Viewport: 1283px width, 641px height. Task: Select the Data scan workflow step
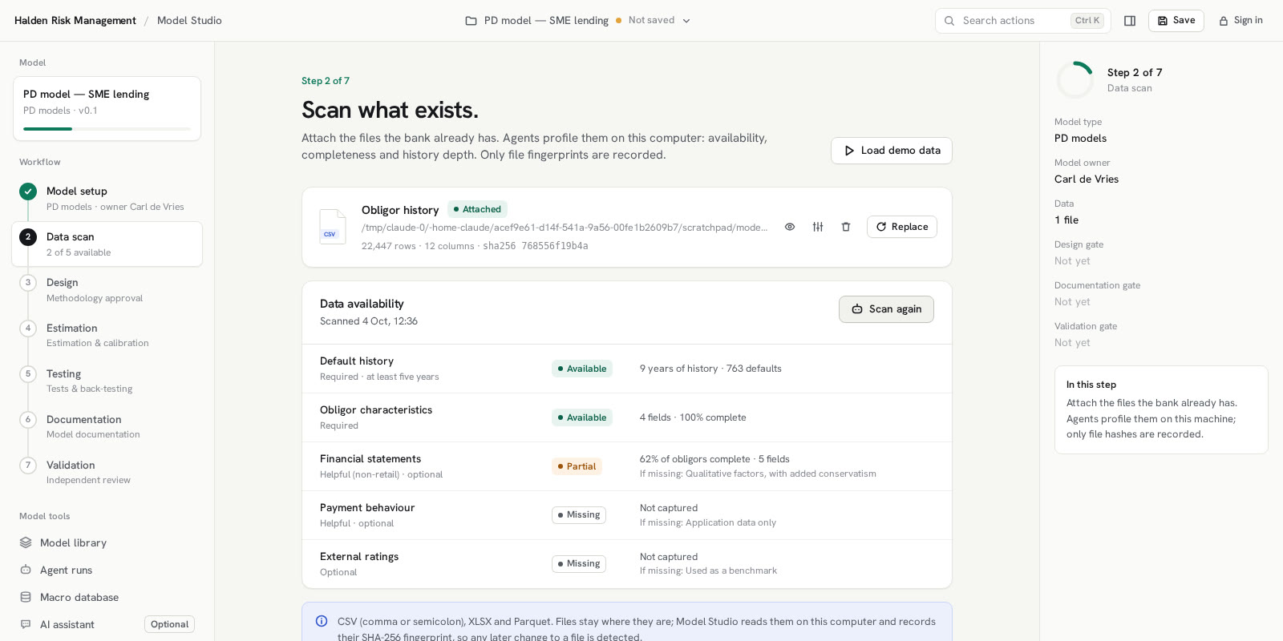[107, 244]
